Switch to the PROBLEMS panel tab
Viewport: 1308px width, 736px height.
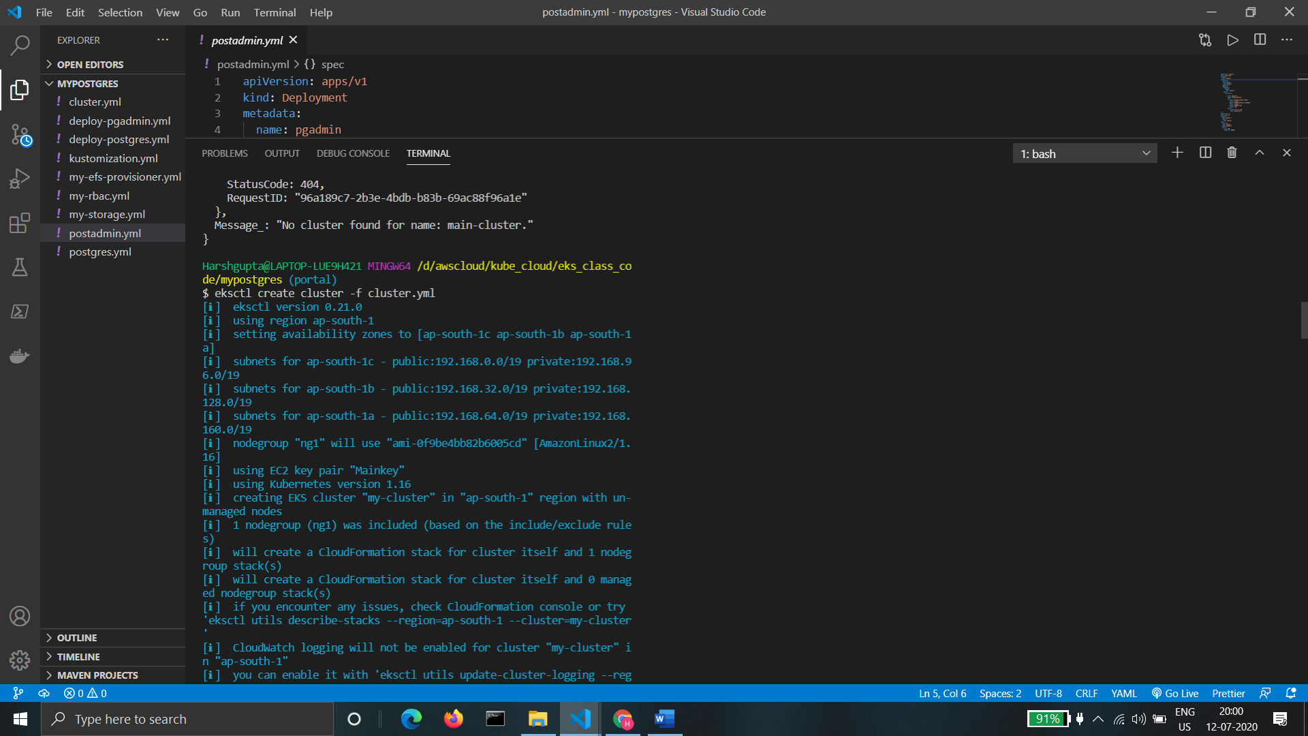click(x=224, y=153)
